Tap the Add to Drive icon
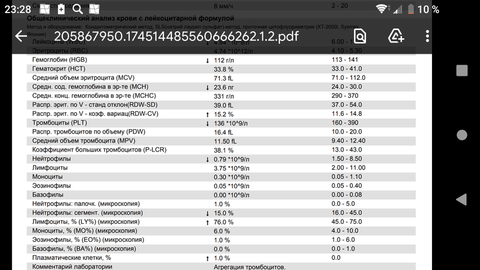 pyautogui.click(x=396, y=36)
